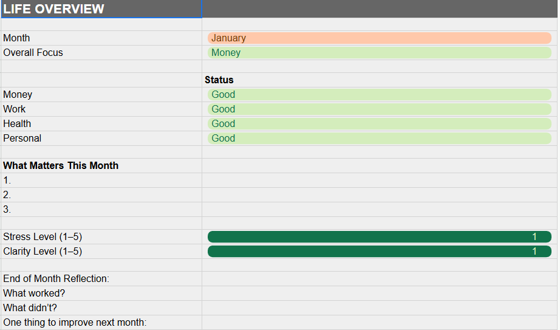Open the Work status dropdown
This screenshot has height=330, width=560.
379,109
